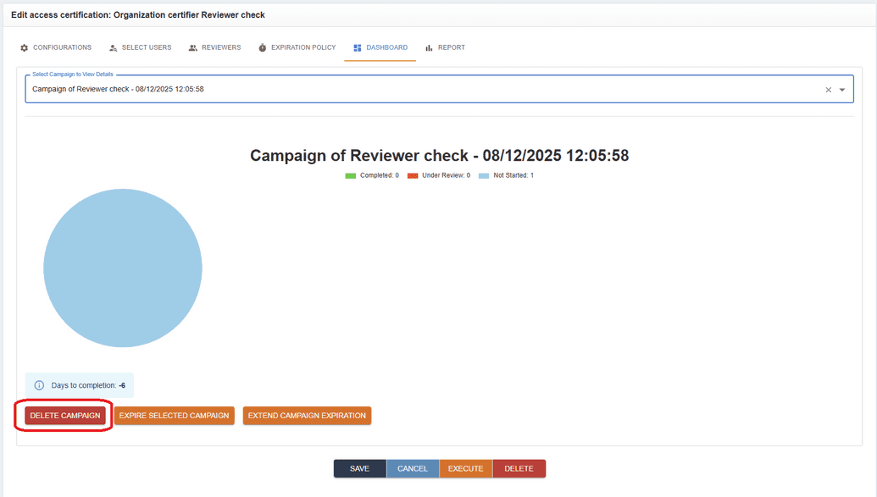Click the Not Started pie chart slice

(x=123, y=268)
